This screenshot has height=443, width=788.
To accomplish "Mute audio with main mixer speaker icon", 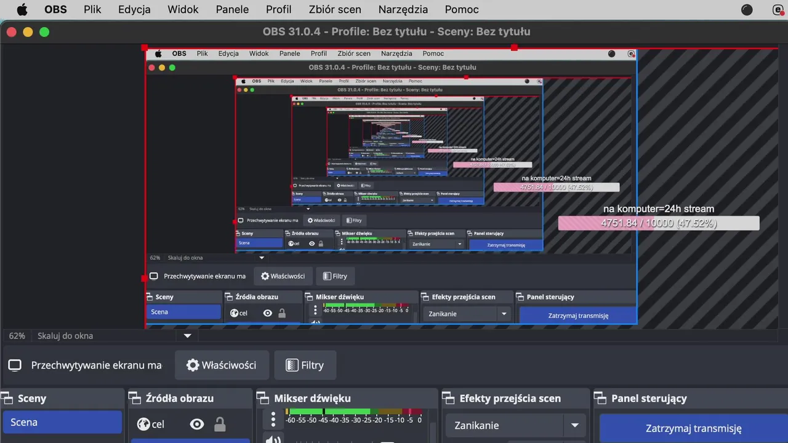I will click(x=273, y=439).
